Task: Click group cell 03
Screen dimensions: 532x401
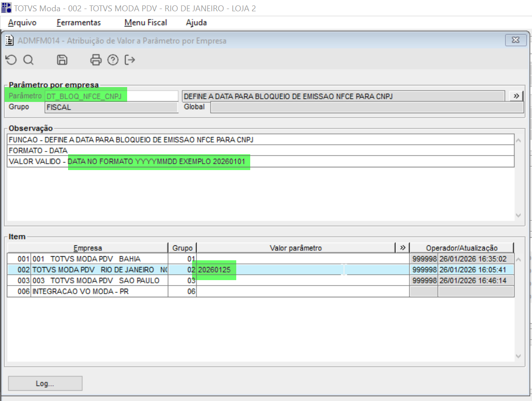Action: 182,281
